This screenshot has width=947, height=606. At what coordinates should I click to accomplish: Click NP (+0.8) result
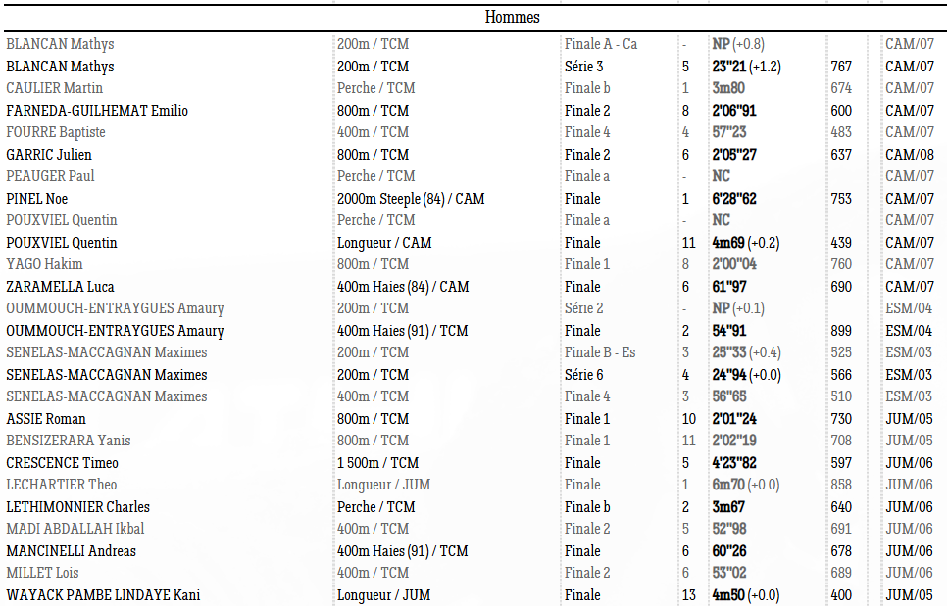tap(738, 44)
